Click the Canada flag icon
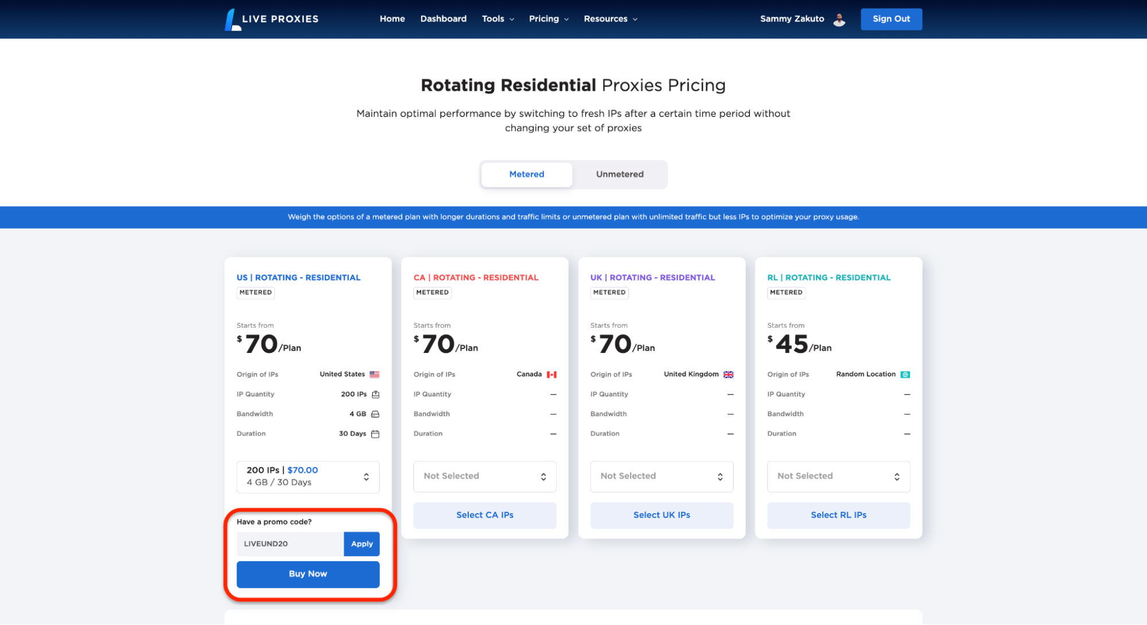 pyautogui.click(x=551, y=374)
